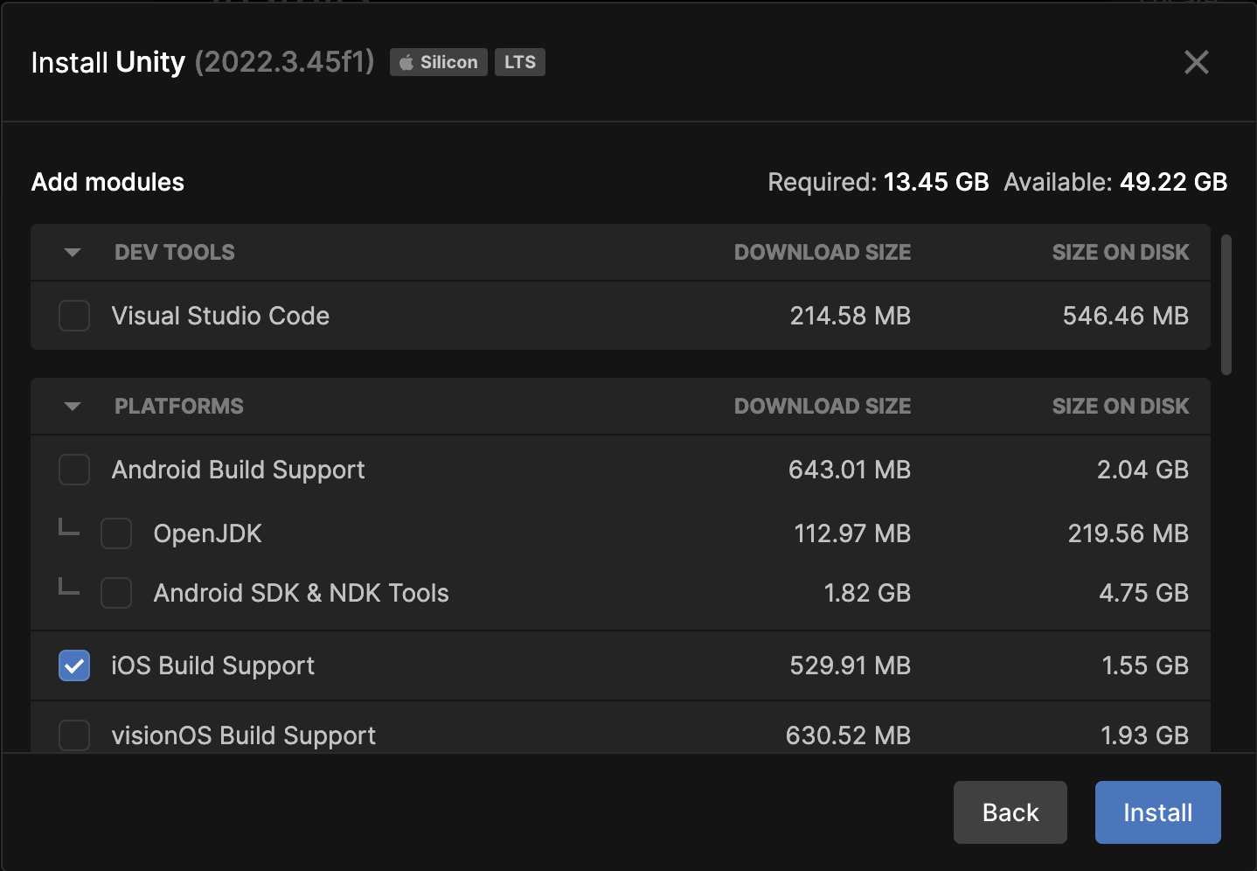Screen dimensions: 1257x871
Task: Click the iOS Build Support row label
Action: (212, 665)
